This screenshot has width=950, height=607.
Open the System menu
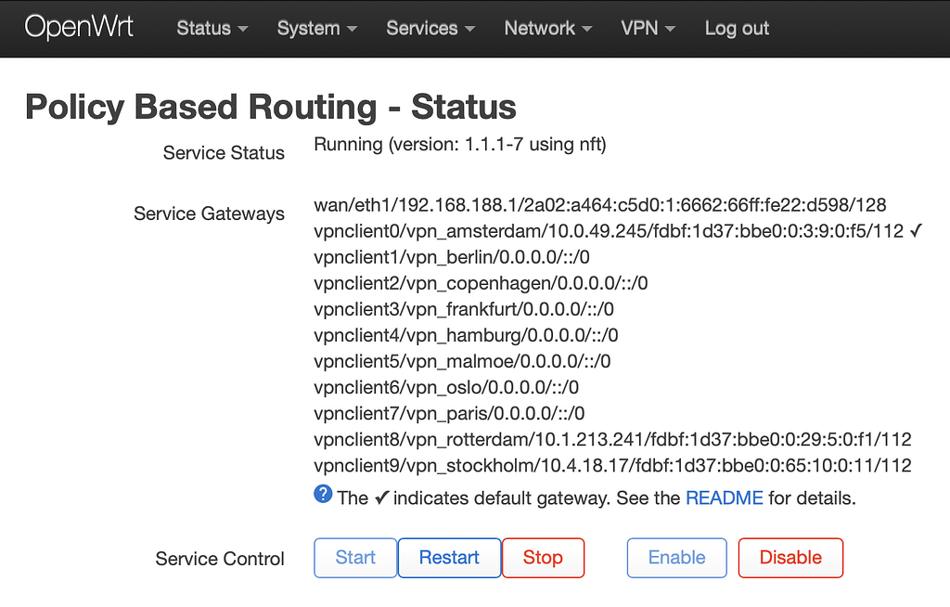point(308,29)
